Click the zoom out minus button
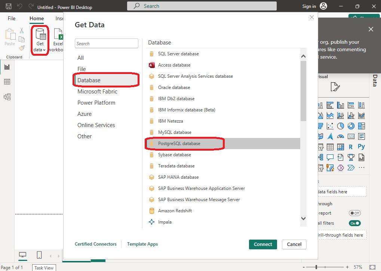This screenshot has width=381, height=271. click(304, 267)
